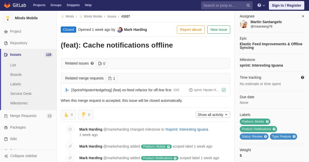Screen dimensions: 309x162
Task: Click the merge requests count badge 13
Action: 49,116
